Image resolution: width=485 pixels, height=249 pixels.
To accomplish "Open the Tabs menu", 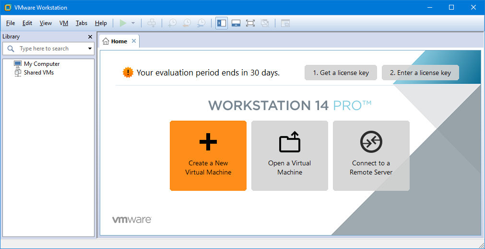I will click(82, 23).
